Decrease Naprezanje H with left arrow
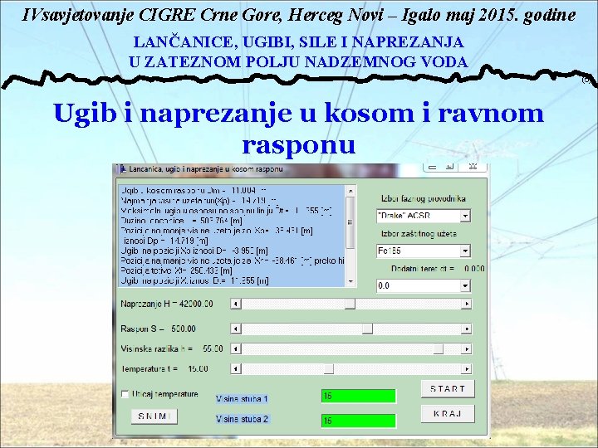The width and height of the screenshot is (598, 448). click(236, 304)
